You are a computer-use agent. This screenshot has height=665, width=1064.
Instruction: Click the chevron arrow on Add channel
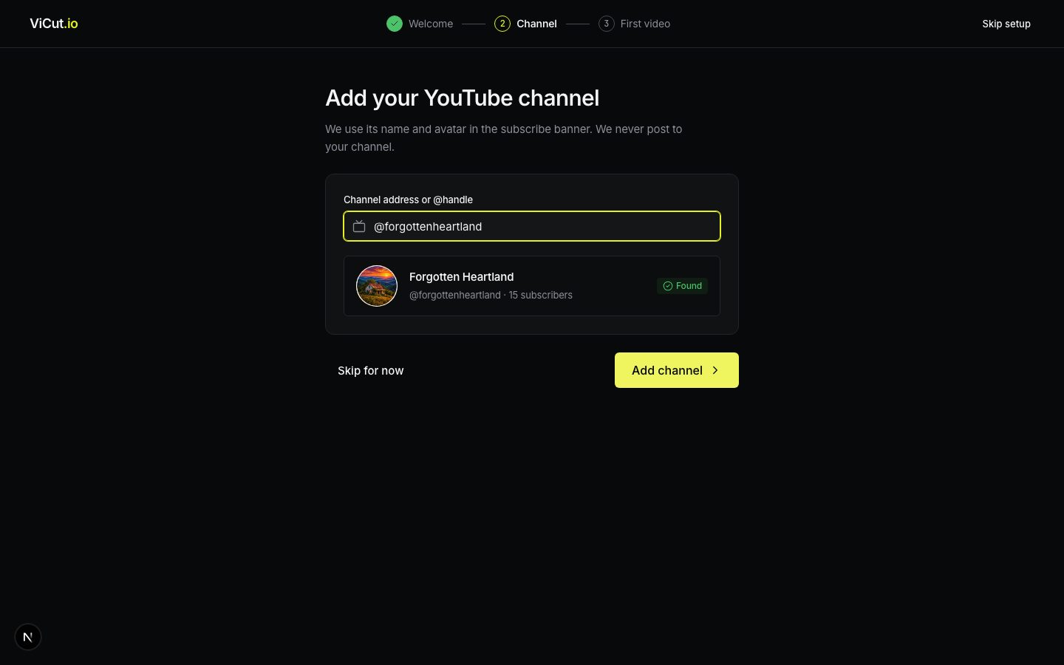click(715, 370)
